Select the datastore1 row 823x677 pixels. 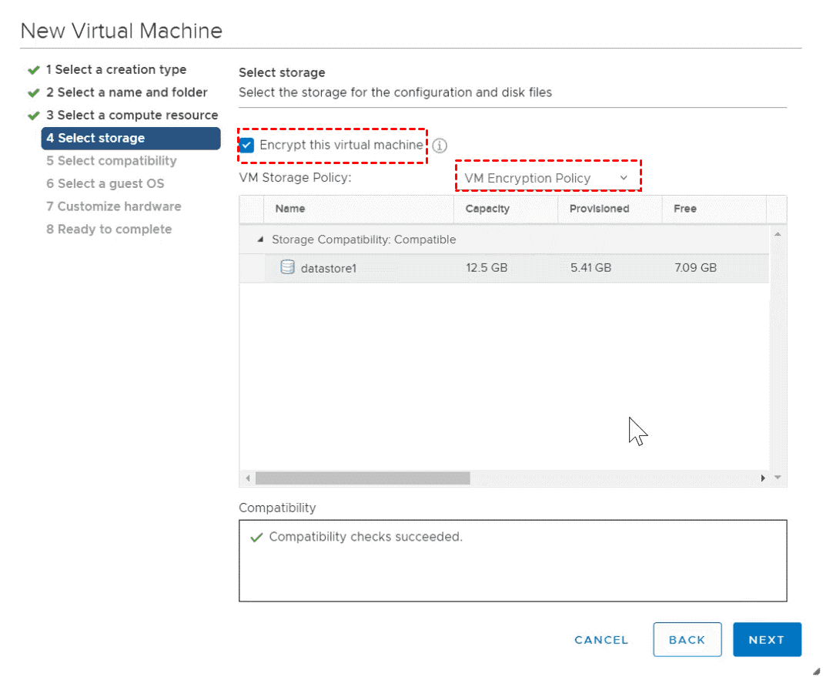[508, 268]
